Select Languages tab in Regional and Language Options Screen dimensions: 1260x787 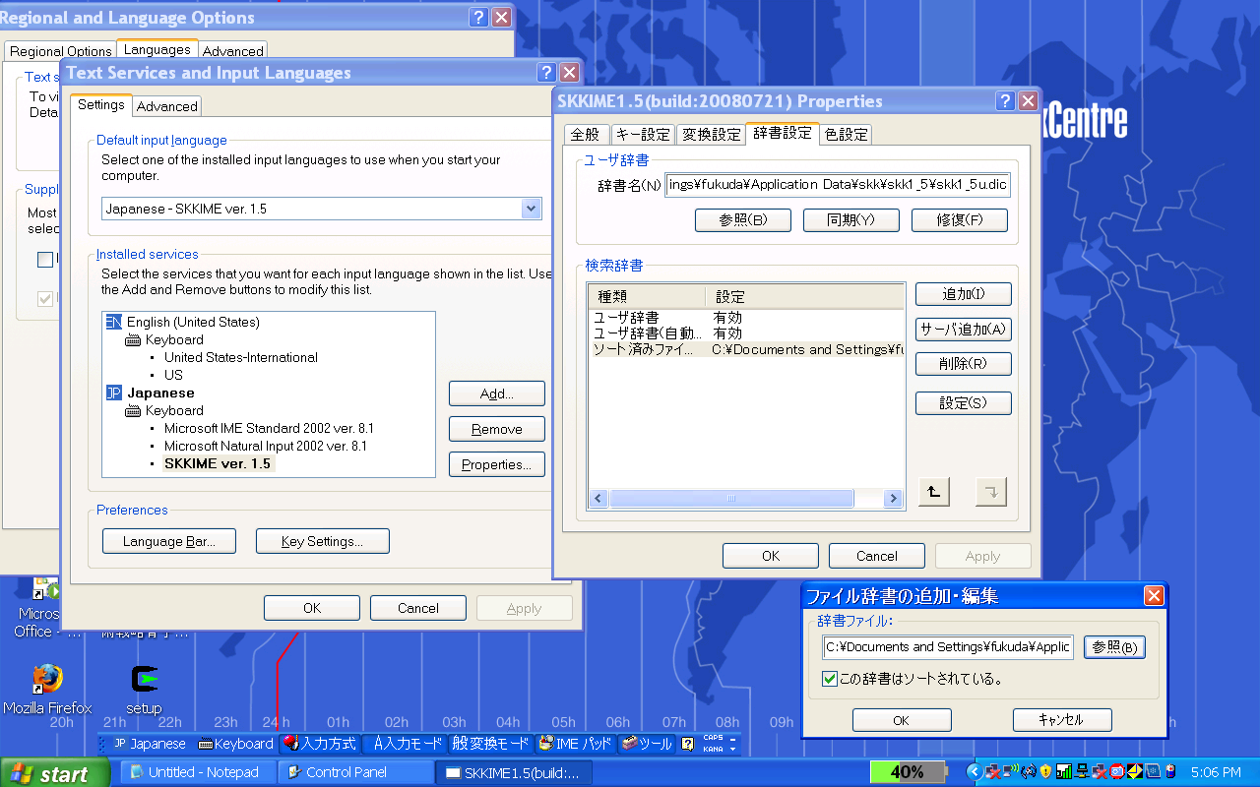(157, 49)
